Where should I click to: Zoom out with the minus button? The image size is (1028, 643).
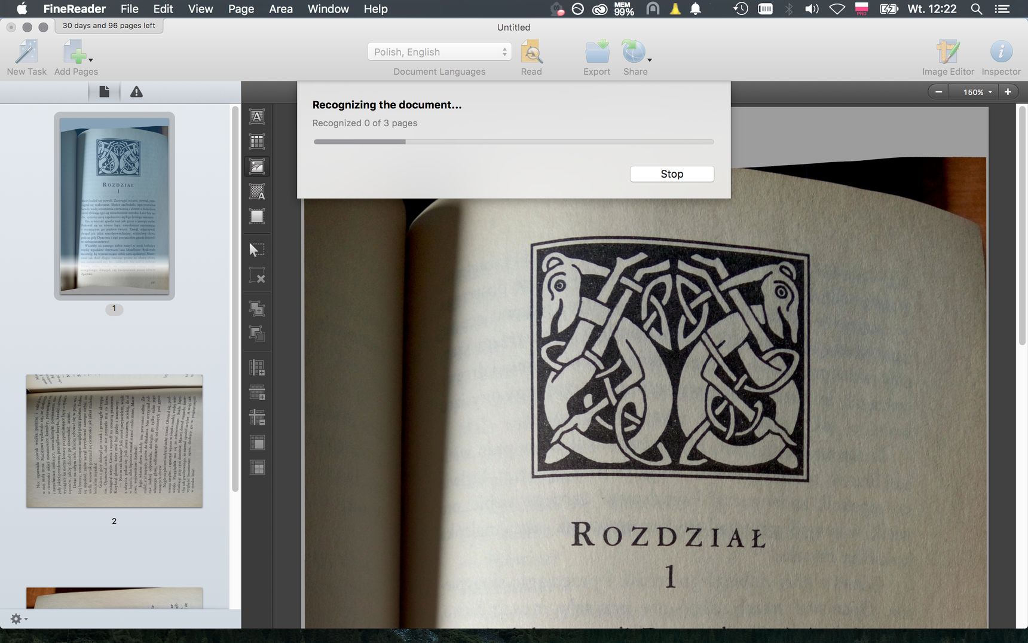point(939,92)
